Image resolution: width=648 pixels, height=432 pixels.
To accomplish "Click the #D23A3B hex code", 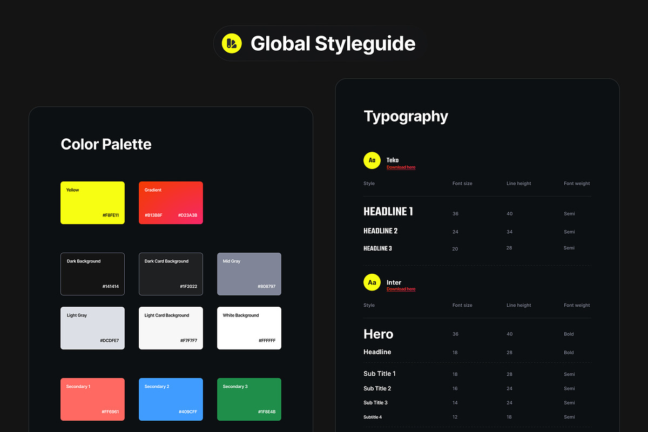I will [187, 215].
